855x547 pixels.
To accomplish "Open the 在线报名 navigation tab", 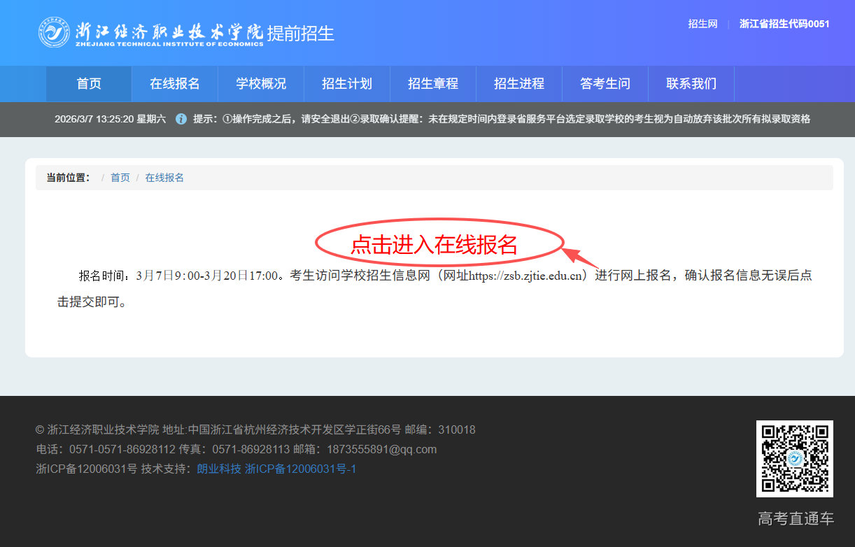I will pos(175,84).
